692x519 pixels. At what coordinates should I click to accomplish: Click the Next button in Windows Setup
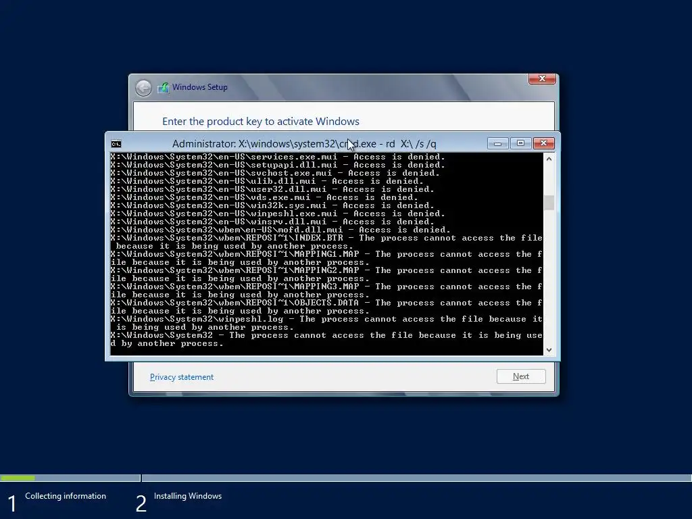pyautogui.click(x=521, y=376)
